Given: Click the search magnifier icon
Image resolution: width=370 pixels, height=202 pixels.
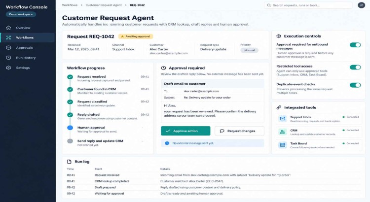Looking at the screenshot, I should point(269,5).
